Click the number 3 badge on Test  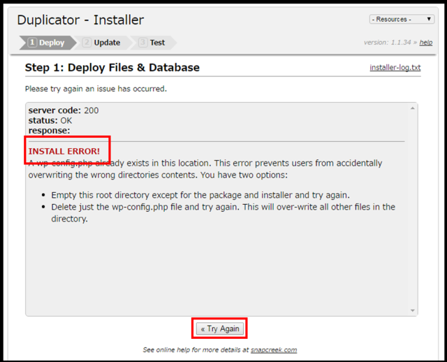tap(142, 43)
